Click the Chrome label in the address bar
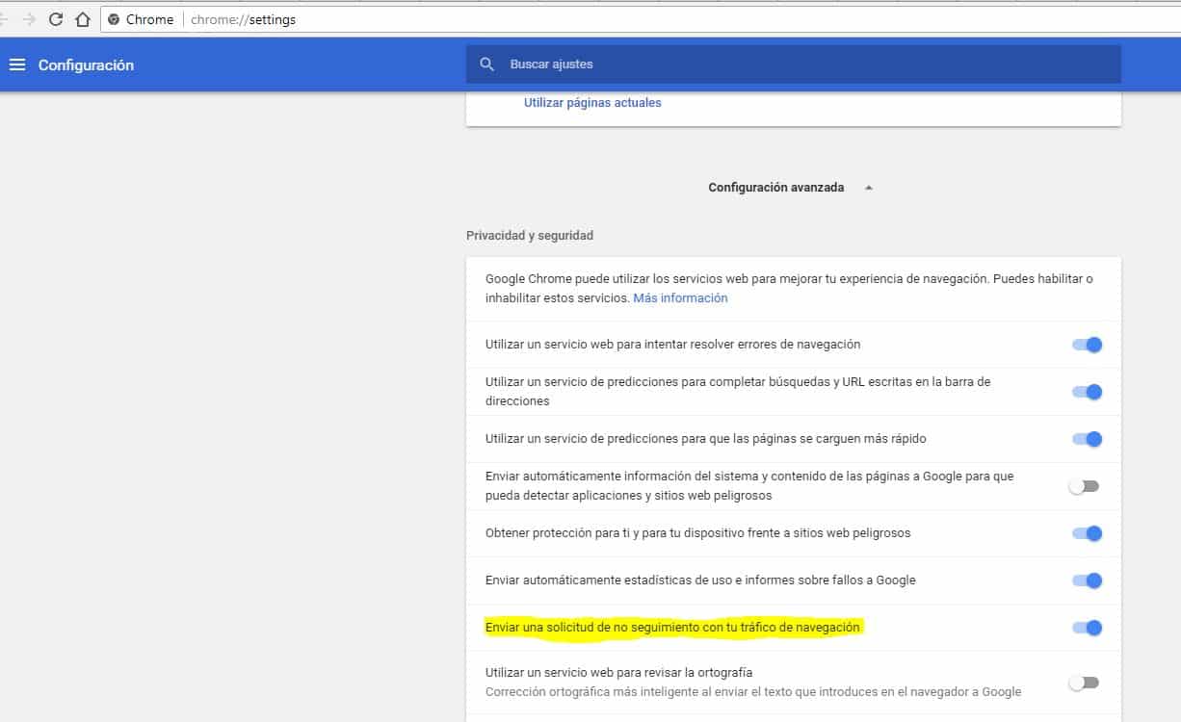This screenshot has width=1181, height=722. pyautogui.click(x=149, y=19)
